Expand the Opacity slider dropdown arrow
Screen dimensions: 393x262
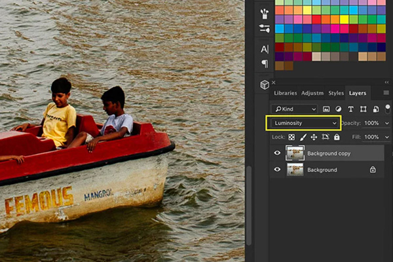pyautogui.click(x=387, y=123)
